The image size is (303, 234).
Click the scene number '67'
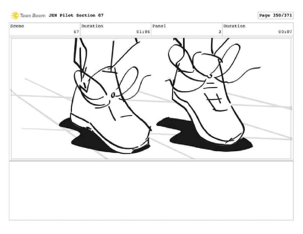76,32
